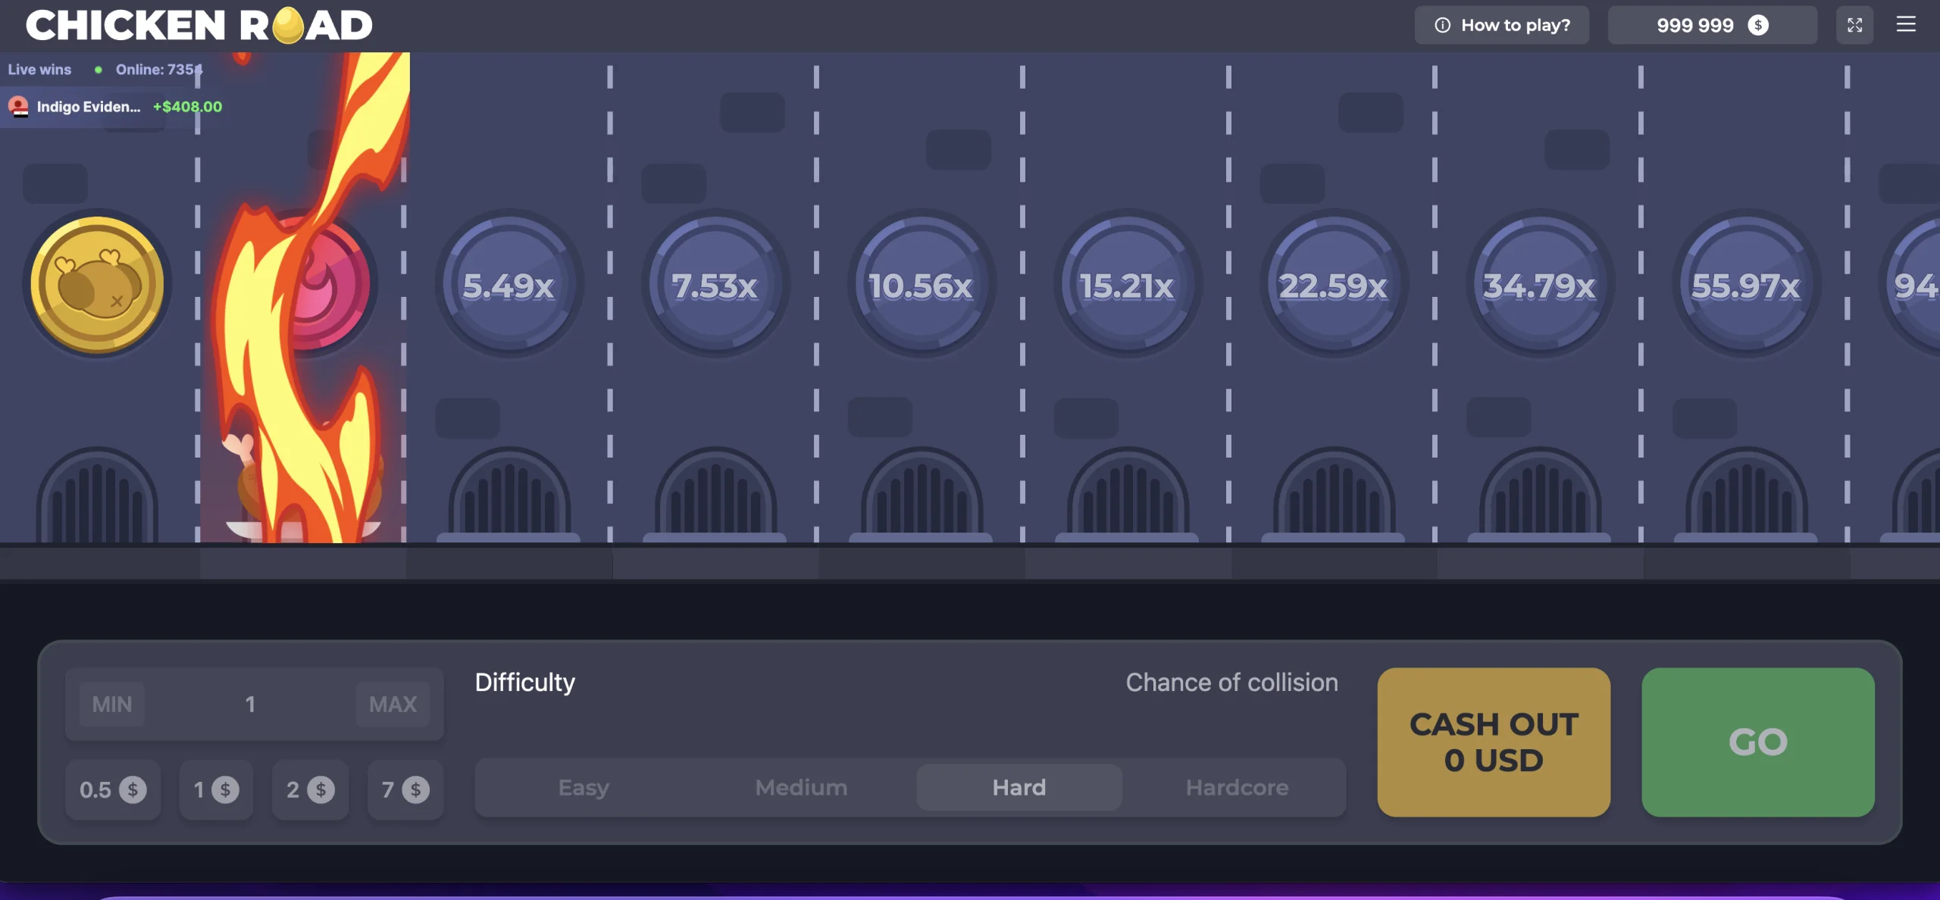Click the +$408.00 win amount
The image size is (1940, 900).
coord(187,107)
